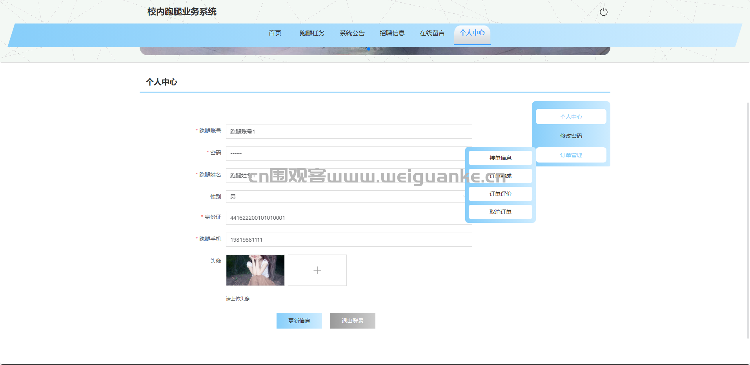This screenshot has height=365, width=750.
Task: Click the plus icon to upload avatar
Action: coord(317,270)
